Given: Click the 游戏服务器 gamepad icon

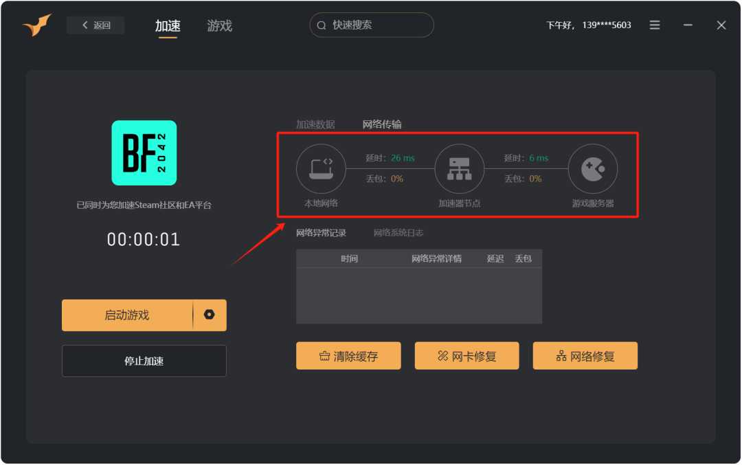Looking at the screenshot, I should pyautogui.click(x=593, y=169).
